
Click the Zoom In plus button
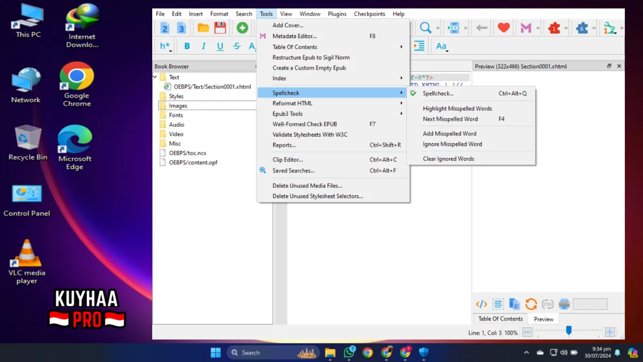pyautogui.click(x=609, y=332)
